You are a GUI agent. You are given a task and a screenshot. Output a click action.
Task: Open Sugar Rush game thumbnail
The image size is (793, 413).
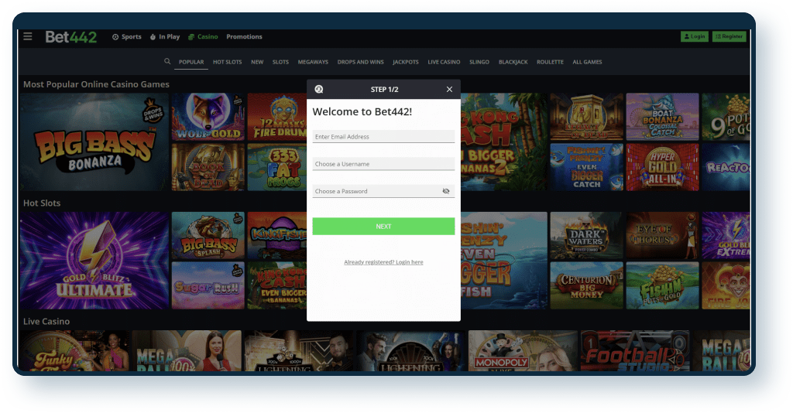click(208, 285)
